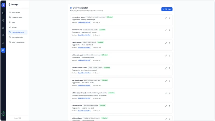Image resolution: width=215 pixels, height=121 pixels.
Task: Delete the Fulfillment Created event
Action: [x=170, y=119]
